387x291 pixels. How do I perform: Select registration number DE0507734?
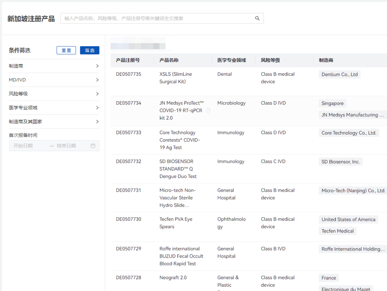129,103
